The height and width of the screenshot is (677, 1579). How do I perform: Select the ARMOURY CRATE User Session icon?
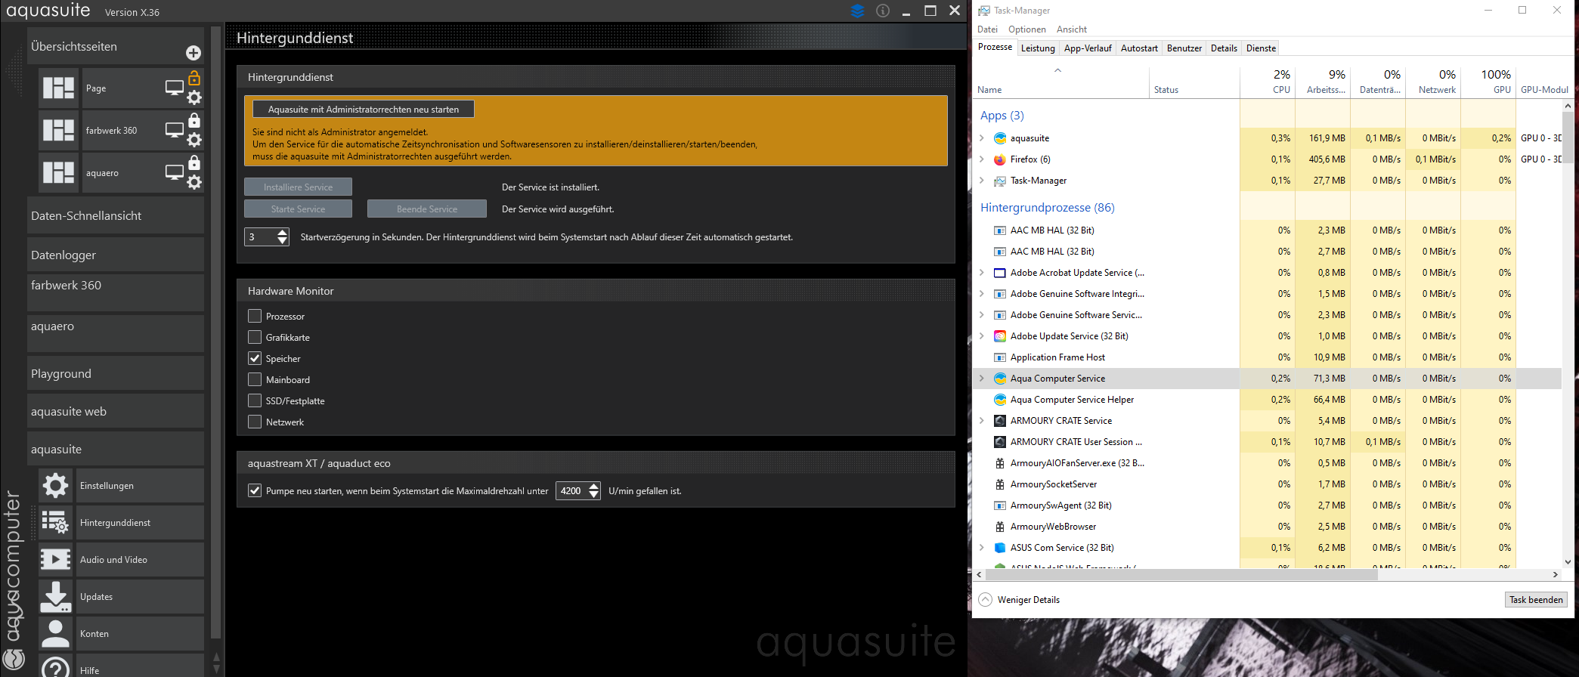tap(1000, 442)
